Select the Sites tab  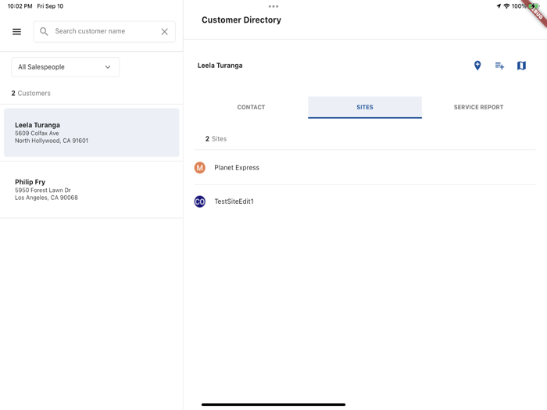[365, 107]
